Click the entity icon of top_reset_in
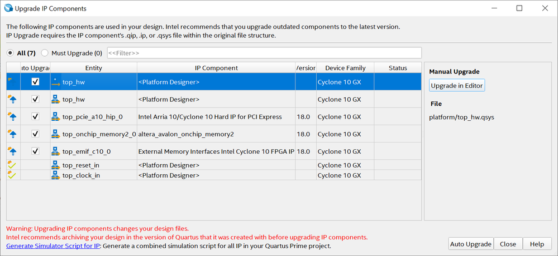The width and height of the screenshot is (558, 256). coord(56,165)
